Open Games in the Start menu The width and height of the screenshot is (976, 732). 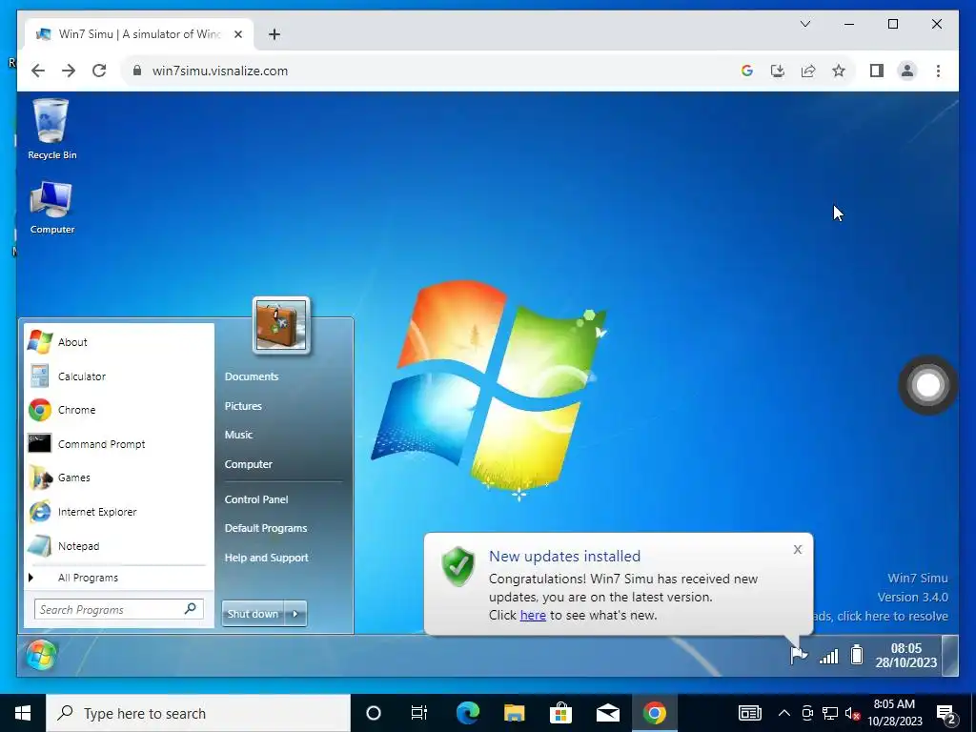(x=119, y=478)
